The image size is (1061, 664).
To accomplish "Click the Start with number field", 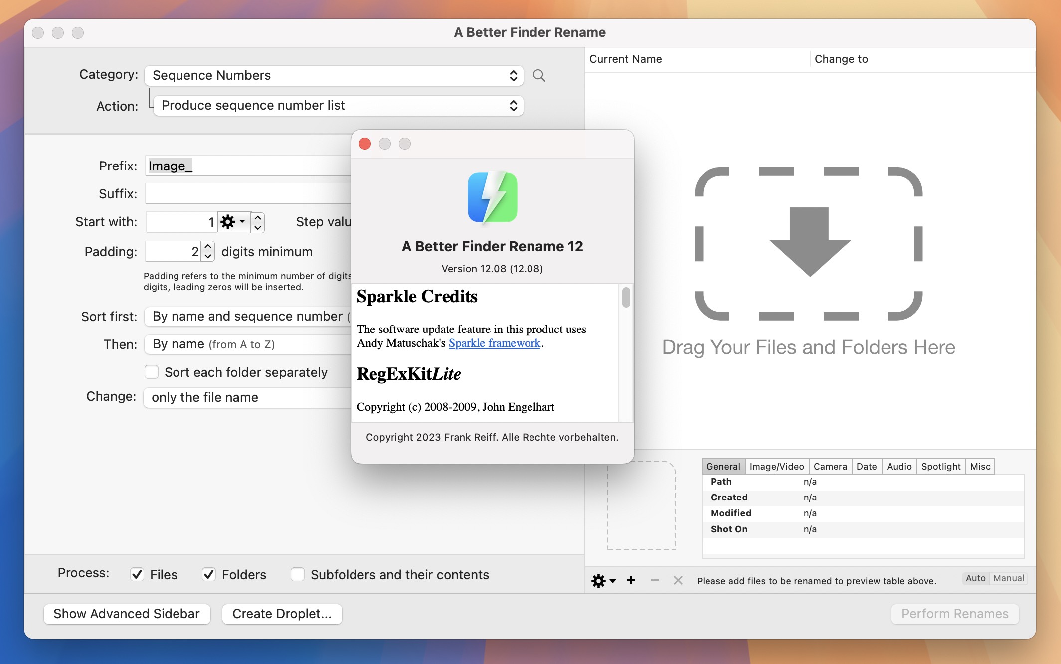I will point(181,222).
